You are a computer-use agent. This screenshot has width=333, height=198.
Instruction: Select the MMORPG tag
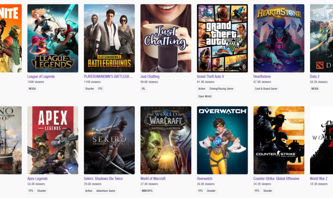(148, 191)
